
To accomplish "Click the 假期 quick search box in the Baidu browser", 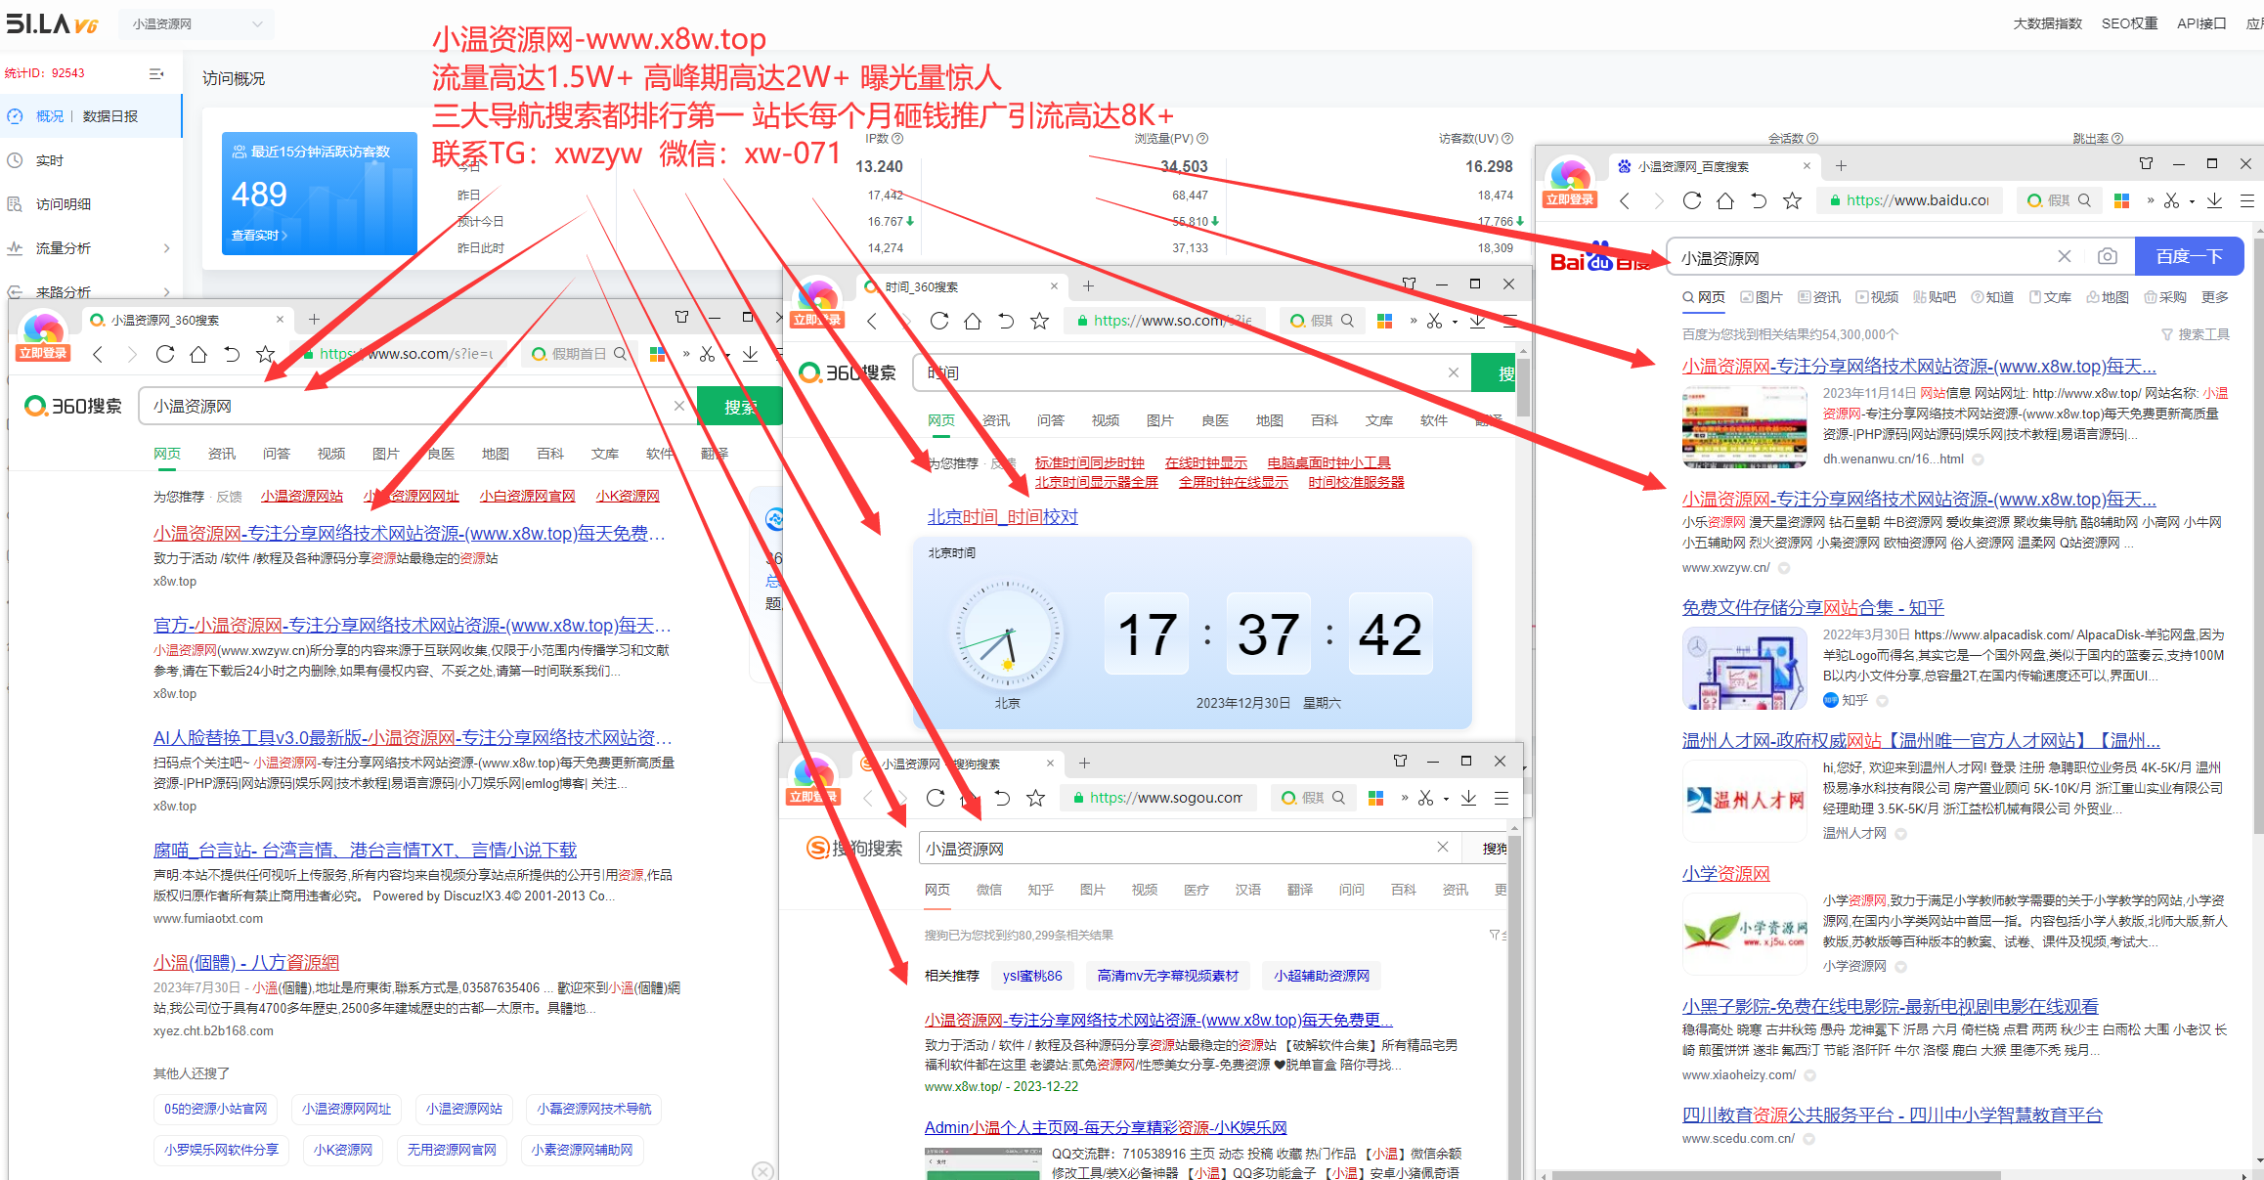I will tap(2058, 200).
